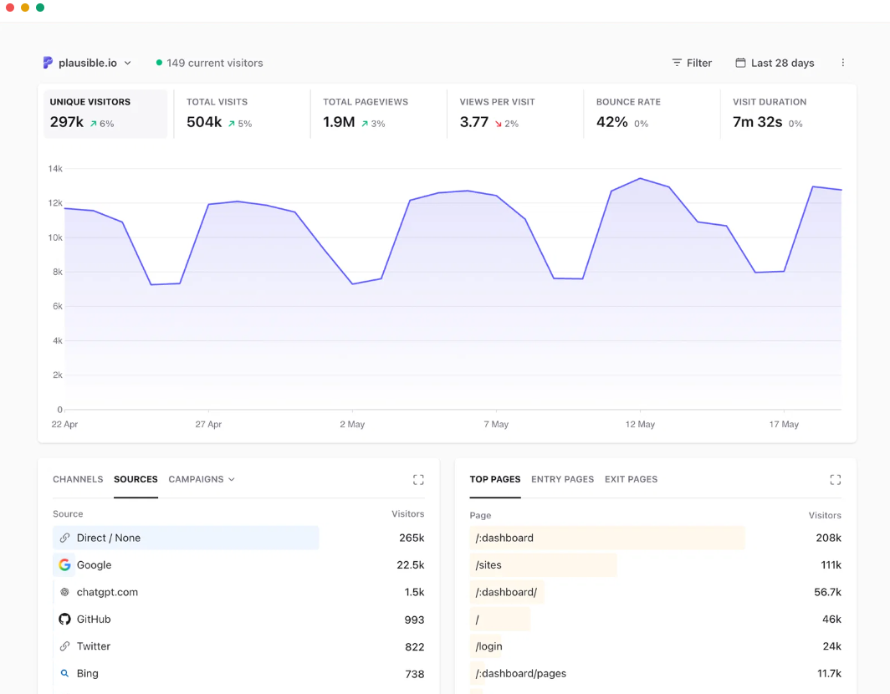Open the three-dot more options menu
890x694 pixels.
843,63
